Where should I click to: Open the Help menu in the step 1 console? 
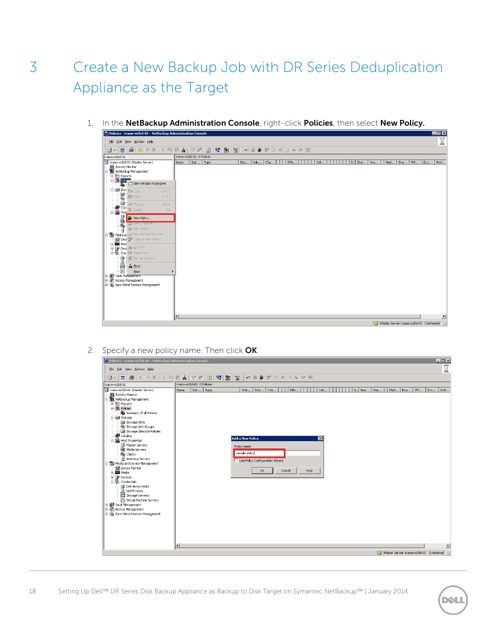tap(150, 142)
